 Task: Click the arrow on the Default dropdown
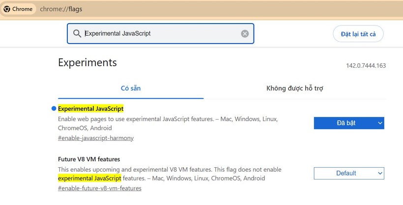click(x=380, y=173)
